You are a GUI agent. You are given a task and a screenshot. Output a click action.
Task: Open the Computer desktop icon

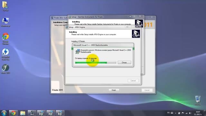click(x=5, y=22)
